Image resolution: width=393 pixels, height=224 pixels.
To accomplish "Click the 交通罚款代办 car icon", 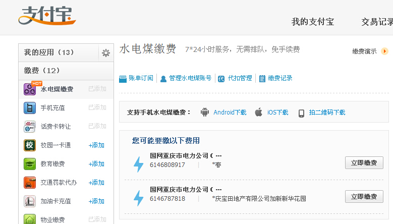I will coord(30,183).
